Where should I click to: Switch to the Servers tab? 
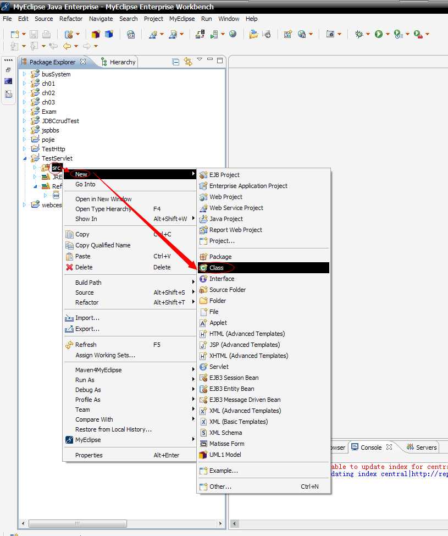click(422, 447)
